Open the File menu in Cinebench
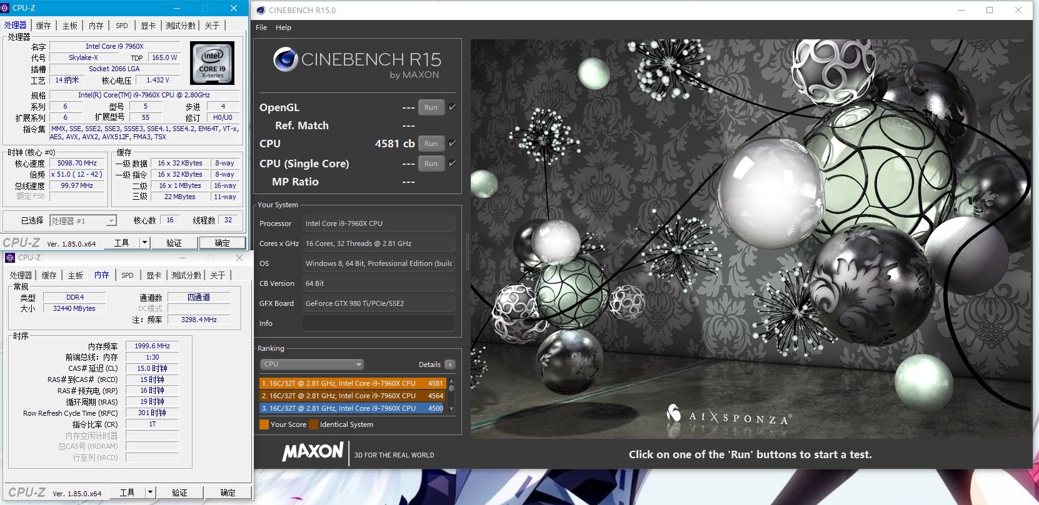Screen dimensions: 1039x505 click(x=261, y=27)
